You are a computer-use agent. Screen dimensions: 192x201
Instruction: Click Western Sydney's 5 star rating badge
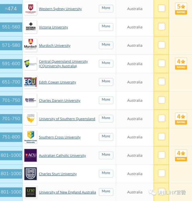[x=181, y=9]
